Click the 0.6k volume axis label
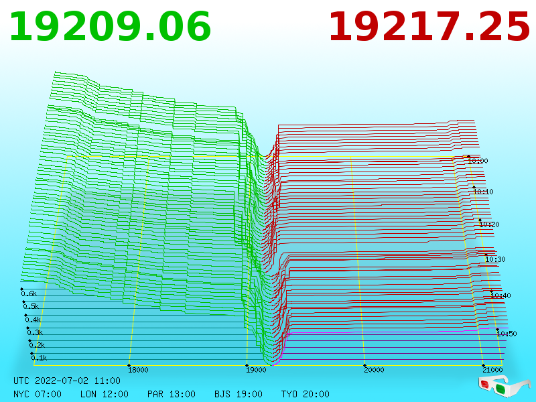Screen dimensions: 536x402 tap(29, 293)
